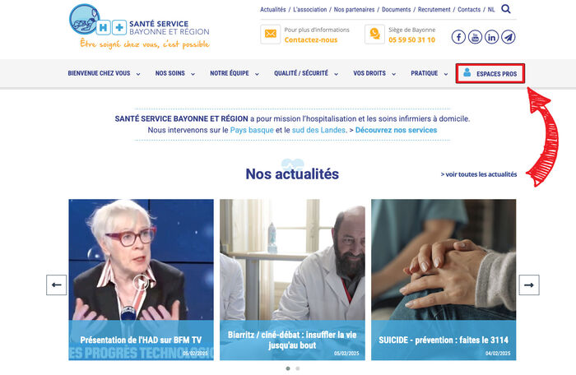Open the SUICIDE prévention 3114 article
Screen dimensions: 576x375
(444, 280)
